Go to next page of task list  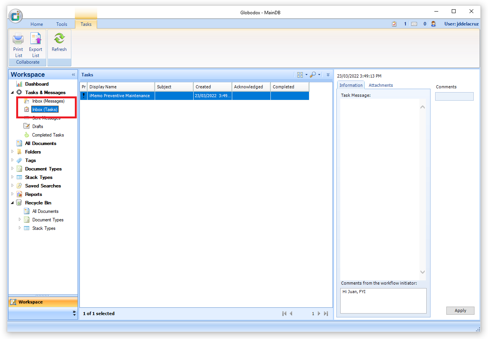319,314
